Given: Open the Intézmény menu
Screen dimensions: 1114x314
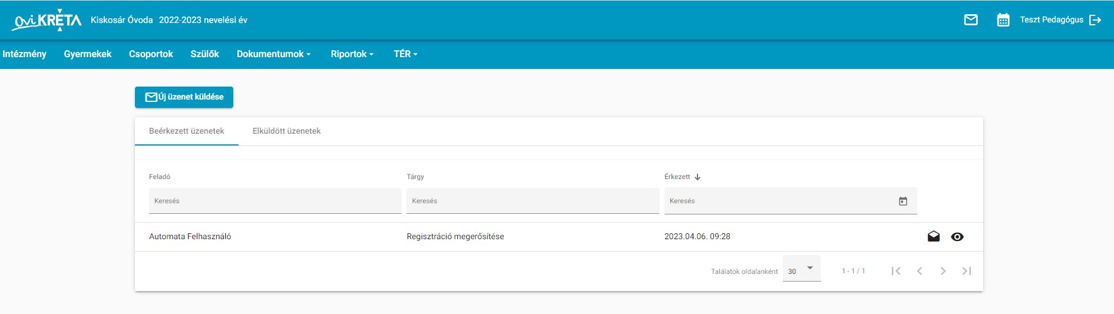Looking at the screenshot, I should [x=24, y=54].
